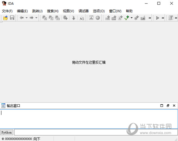178x141 pixels.
Task: Click inside the 输出窗口 text area
Action: [89, 119]
